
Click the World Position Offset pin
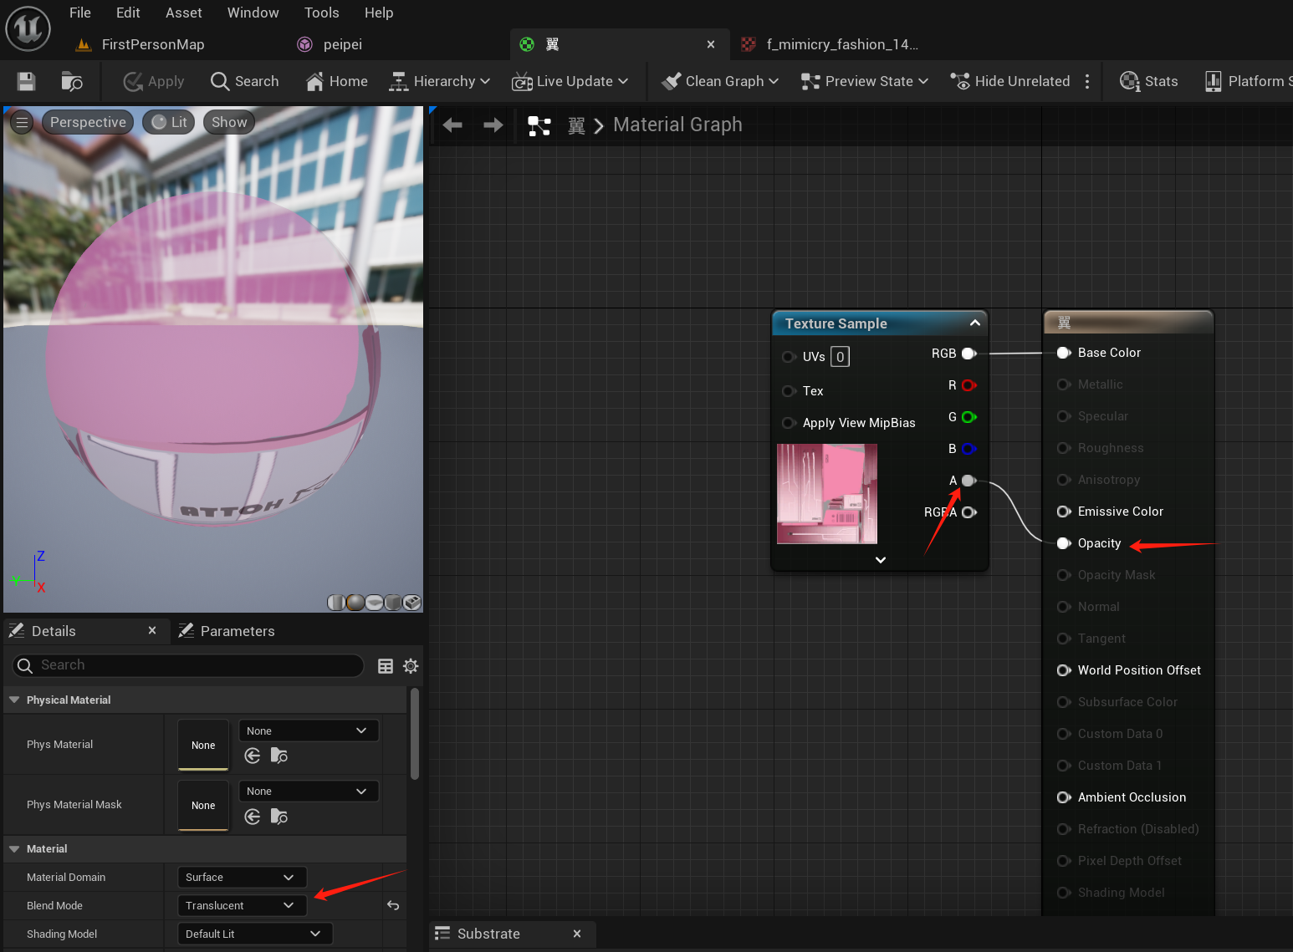pos(1064,670)
